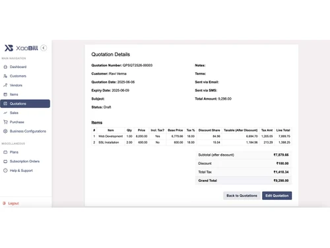Click the price 600.00 in row 2

(x=143, y=142)
